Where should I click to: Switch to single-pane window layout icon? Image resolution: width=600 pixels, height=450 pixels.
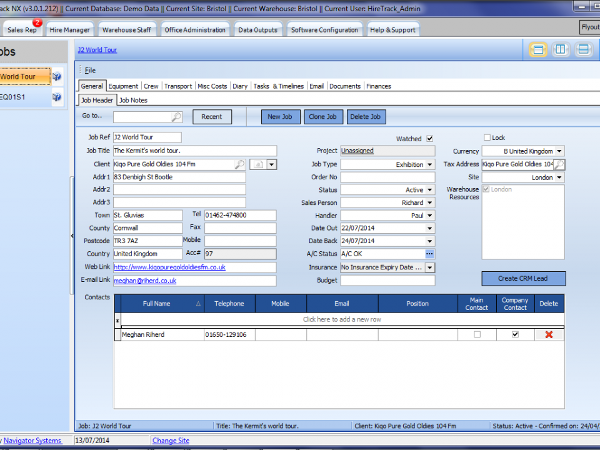pos(538,50)
